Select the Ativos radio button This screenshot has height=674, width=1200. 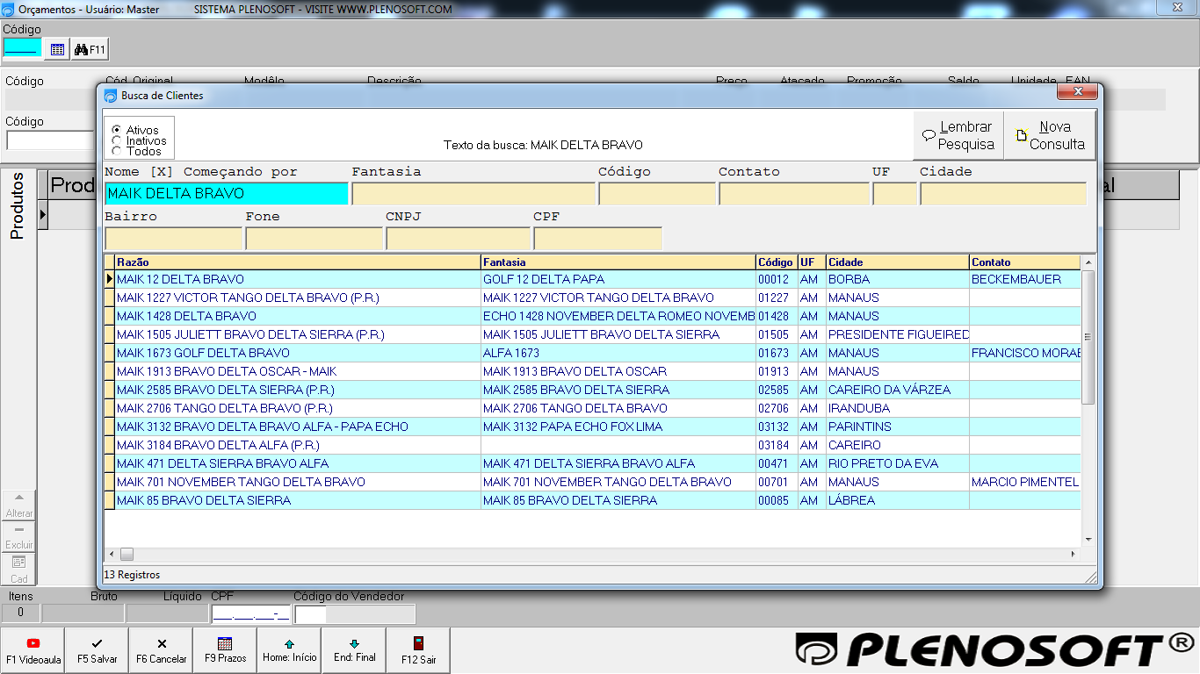pyautogui.click(x=117, y=130)
